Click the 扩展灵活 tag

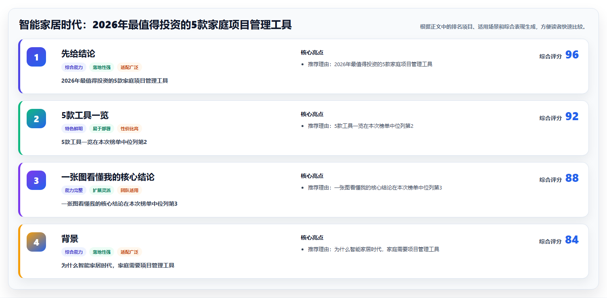(102, 190)
